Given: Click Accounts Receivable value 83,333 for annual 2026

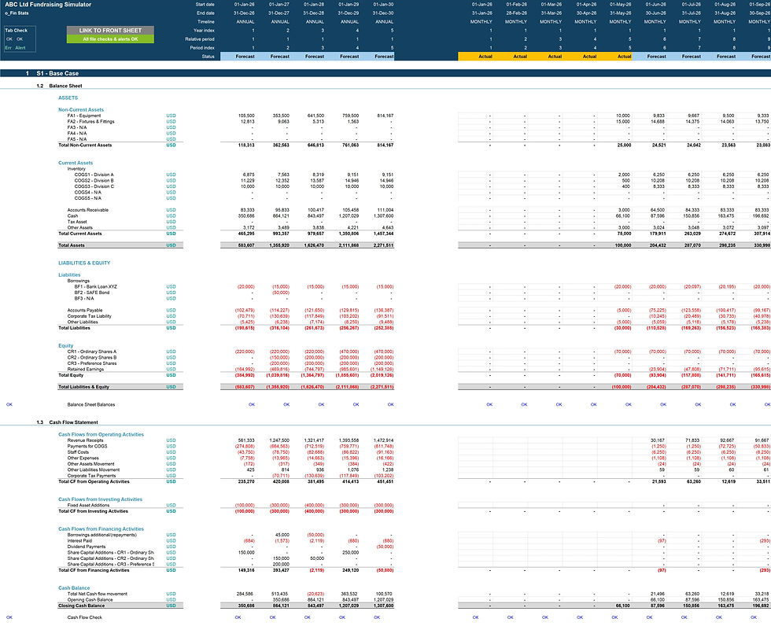Looking at the screenshot, I should (x=247, y=210).
